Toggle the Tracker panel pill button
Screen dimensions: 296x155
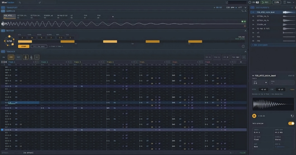pyautogui.click(x=3, y=52)
